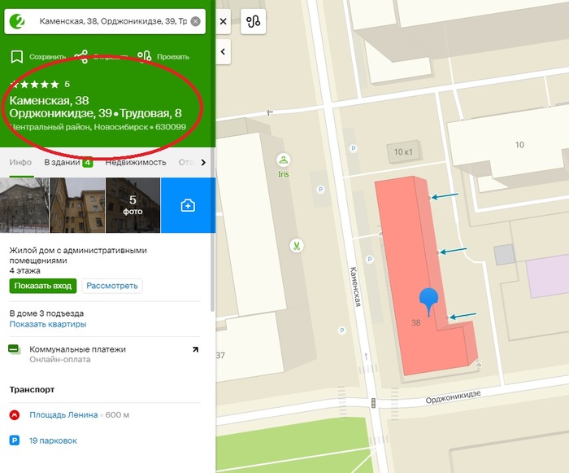This screenshot has height=473, width=569.
Task: Open the route builder icon
Action: point(254,22)
